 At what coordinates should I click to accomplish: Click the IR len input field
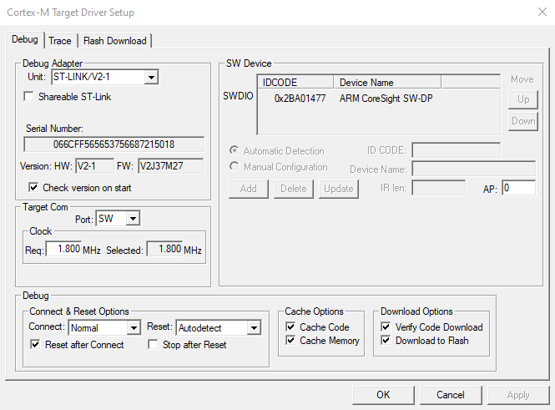pos(439,188)
